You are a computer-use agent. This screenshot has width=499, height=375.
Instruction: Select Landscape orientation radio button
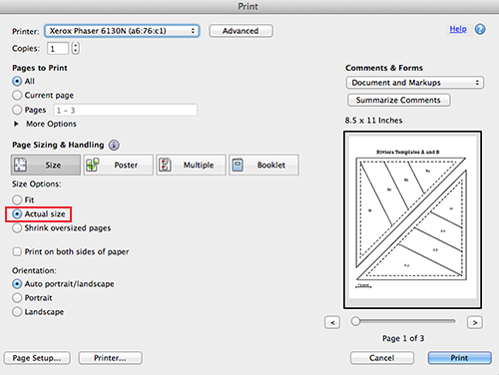tap(17, 312)
